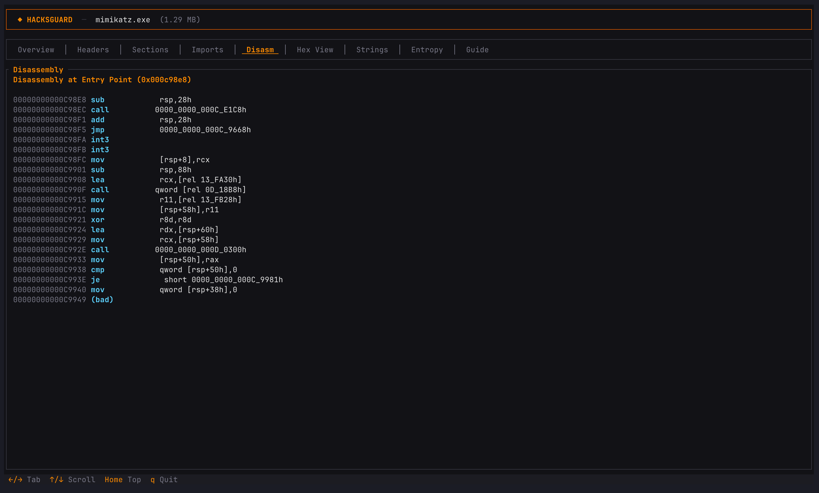The image size is (819, 493).
Task: Click address 00000000000C9921
Action: coord(49,220)
